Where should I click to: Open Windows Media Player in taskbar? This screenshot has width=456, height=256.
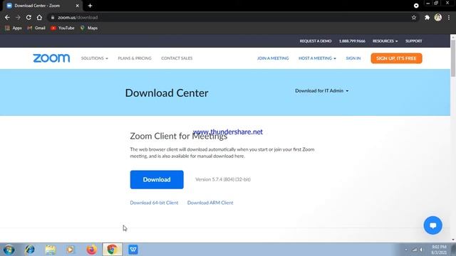click(x=71, y=250)
